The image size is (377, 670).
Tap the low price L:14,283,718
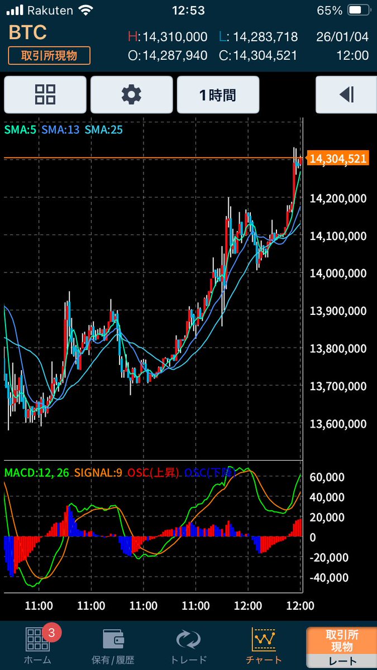click(258, 37)
